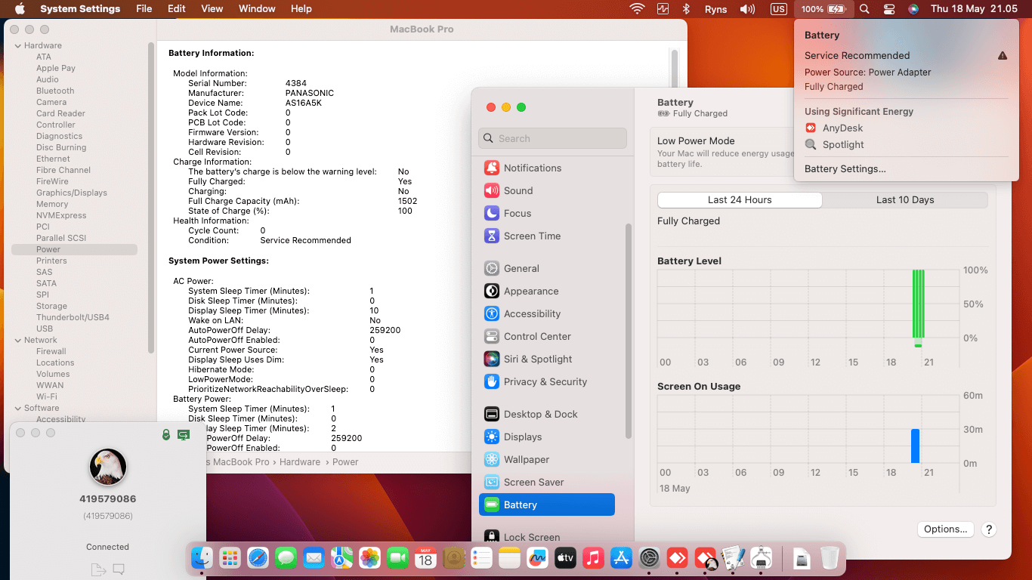1032x580 pixels.
Task: Collapse Software section in System Information
Action: pyautogui.click(x=17, y=408)
